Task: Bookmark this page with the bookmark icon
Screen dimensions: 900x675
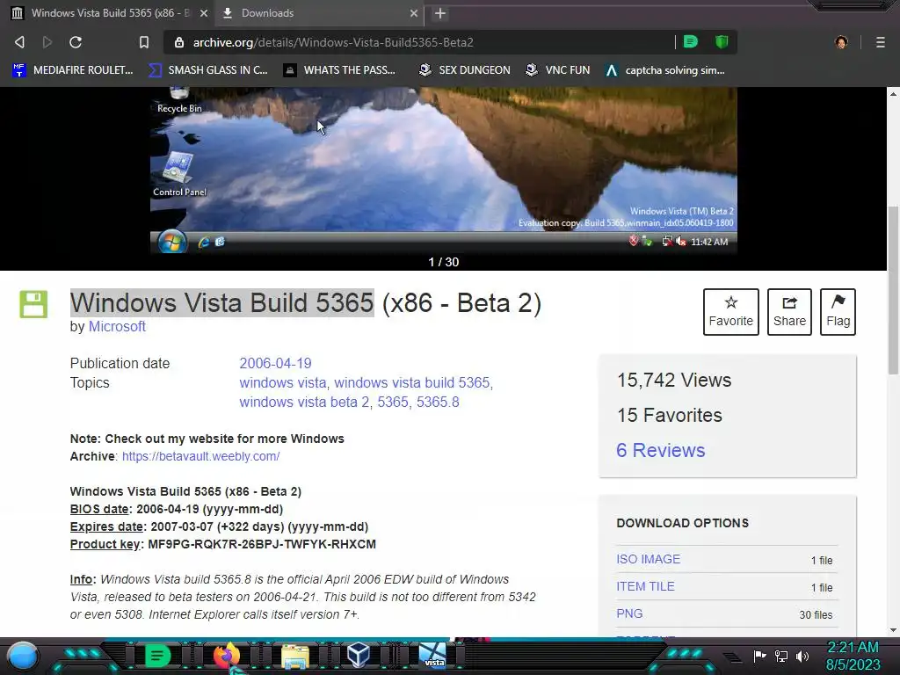Action: (x=144, y=42)
